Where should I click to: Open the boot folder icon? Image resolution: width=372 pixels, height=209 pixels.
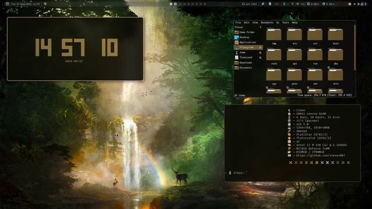(x=335, y=34)
